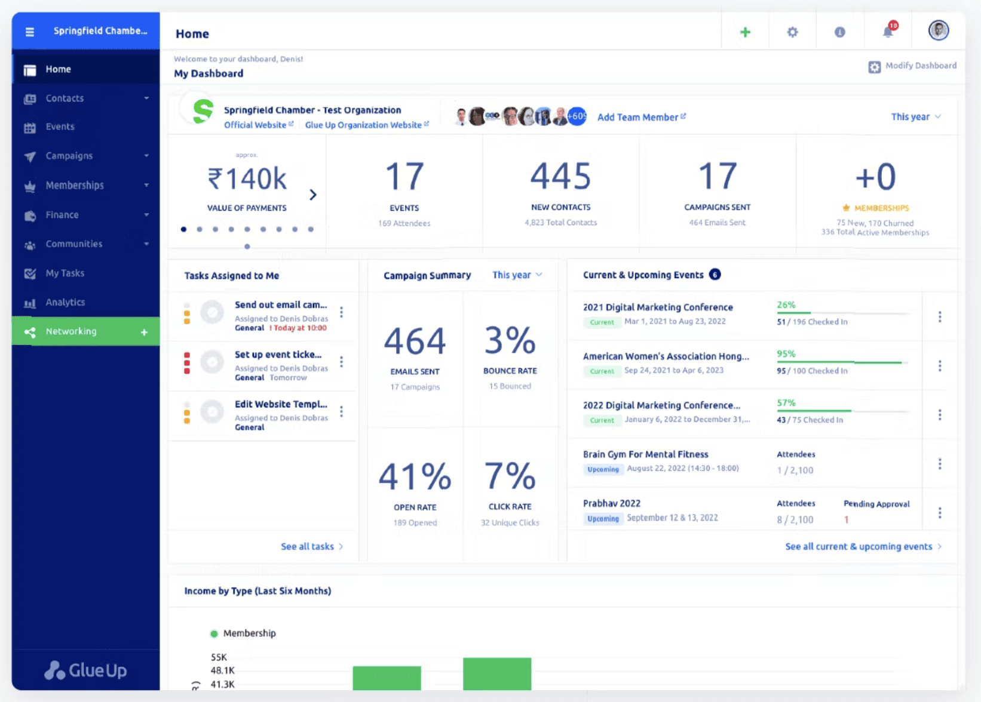
Task: Open the notifications bell icon
Action: pyautogui.click(x=888, y=31)
